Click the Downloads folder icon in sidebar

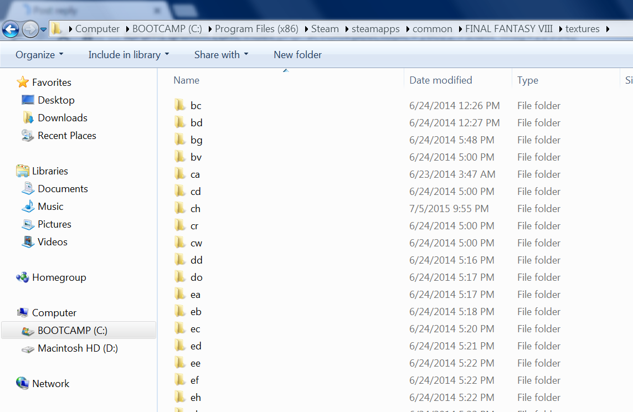(28, 117)
